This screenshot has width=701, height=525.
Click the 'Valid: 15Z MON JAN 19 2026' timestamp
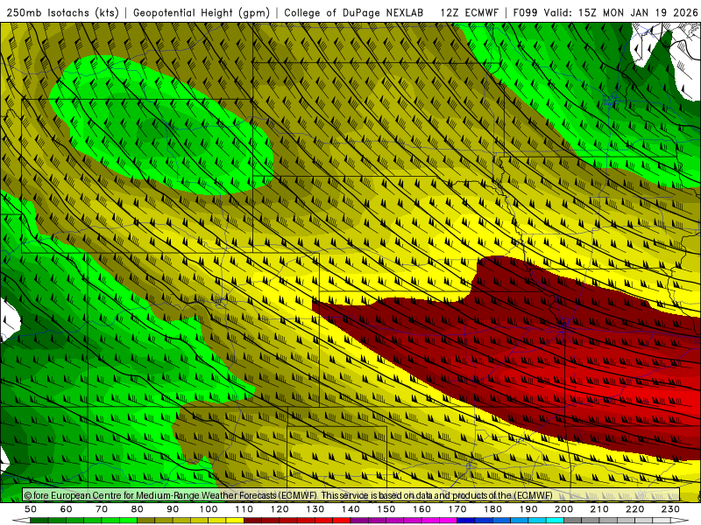click(x=620, y=13)
